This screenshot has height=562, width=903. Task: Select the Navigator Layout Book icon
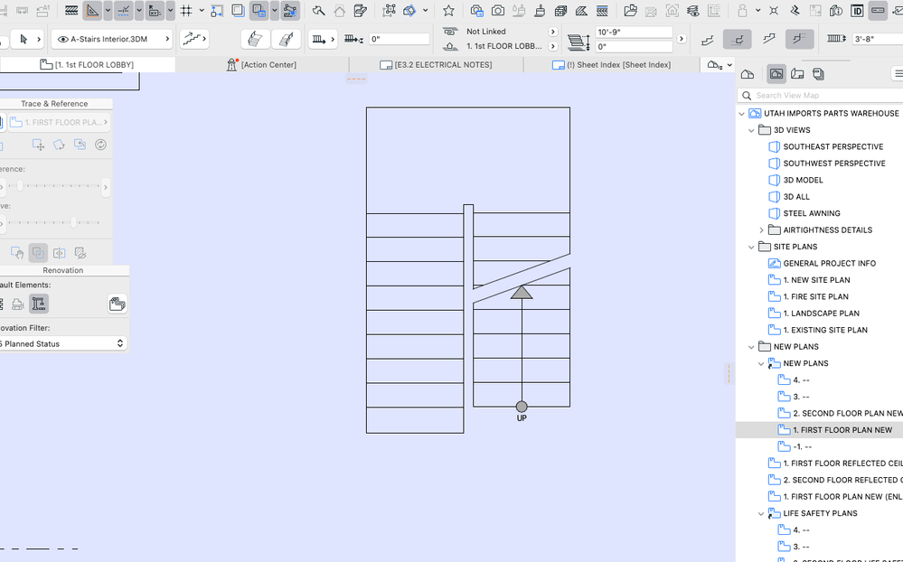click(x=797, y=74)
